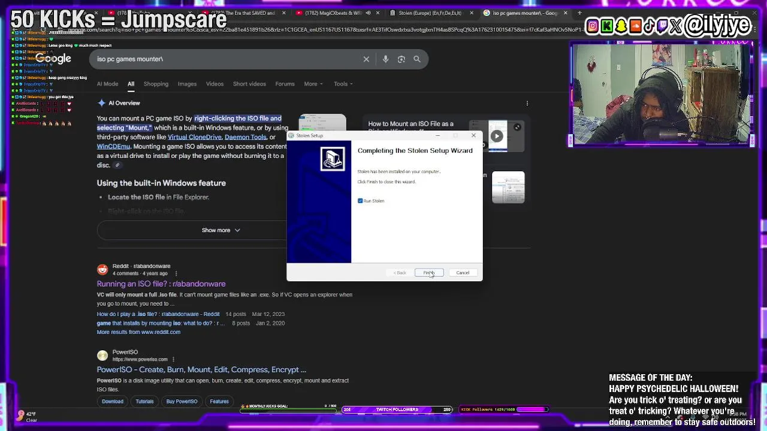Screen dimensions: 767x431
Task: Open Google Lens image search icon
Action: click(x=401, y=59)
